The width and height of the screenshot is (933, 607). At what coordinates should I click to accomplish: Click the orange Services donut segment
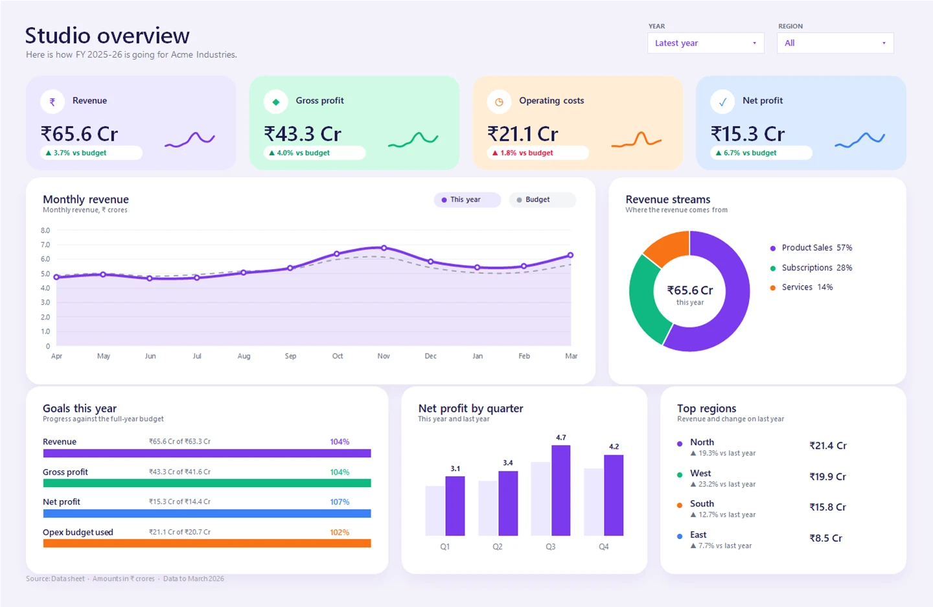pyautogui.click(x=671, y=247)
